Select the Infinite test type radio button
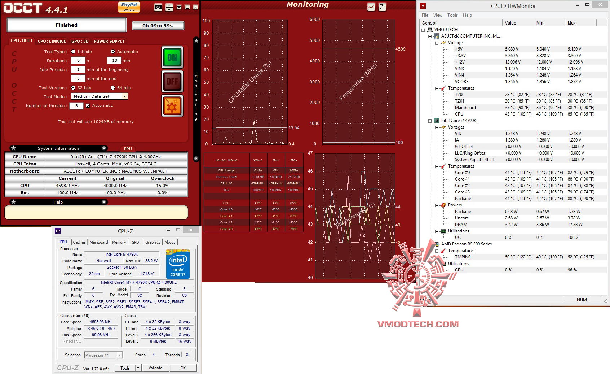The image size is (610, 374). click(x=73, y=52)
